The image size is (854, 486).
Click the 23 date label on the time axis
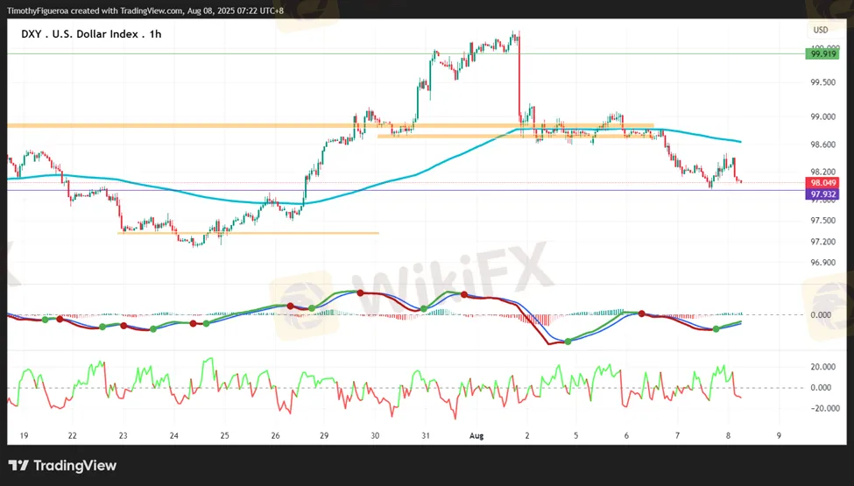click(x=124, y=435)
